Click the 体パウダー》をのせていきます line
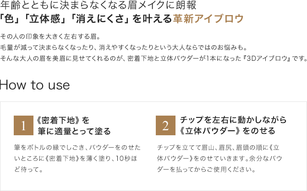The height and width of the screenshot is (191, 307). click(219, 159)
